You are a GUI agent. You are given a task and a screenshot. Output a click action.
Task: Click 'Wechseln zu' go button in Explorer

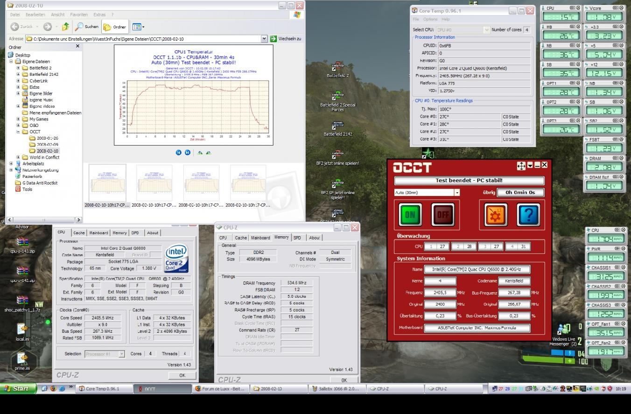tap(286, 39)
